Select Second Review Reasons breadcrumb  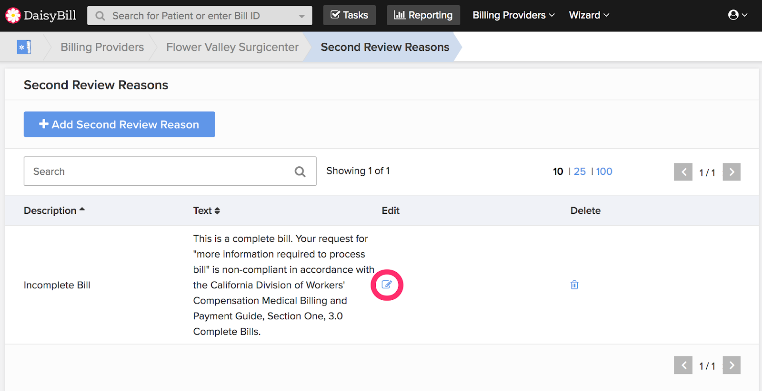coord(385,47)
